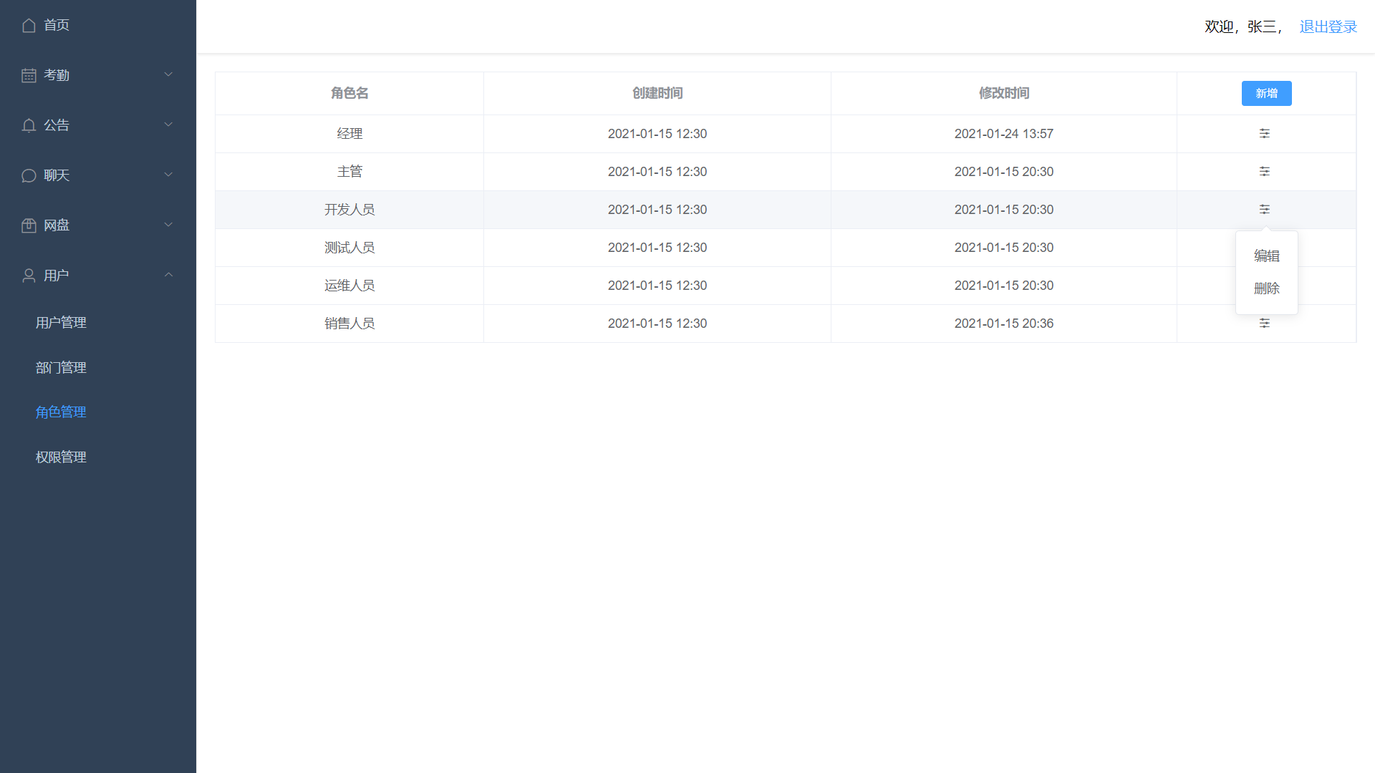Click the announcement bell icon

click(29, 126)
